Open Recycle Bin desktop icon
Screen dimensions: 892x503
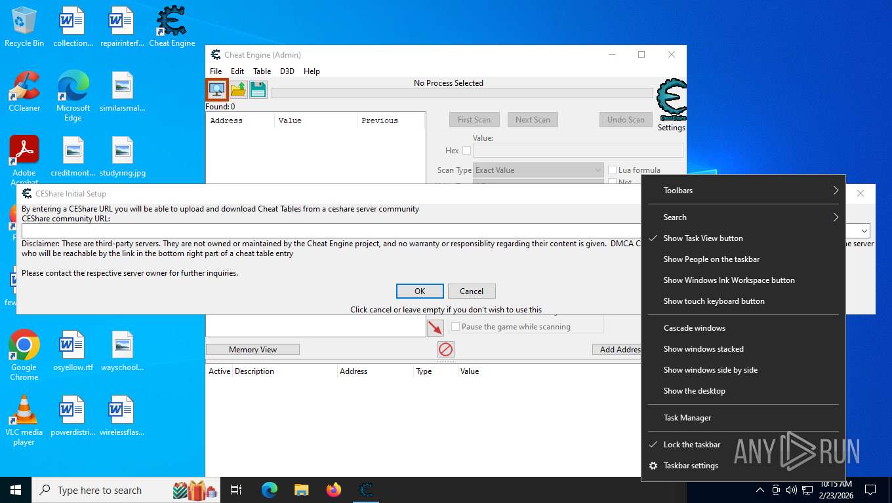click(x=24, y=28)
